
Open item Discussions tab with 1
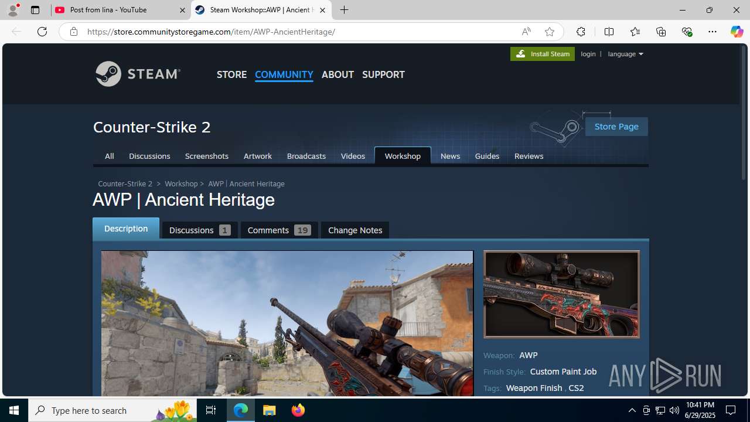coord(200,230)
